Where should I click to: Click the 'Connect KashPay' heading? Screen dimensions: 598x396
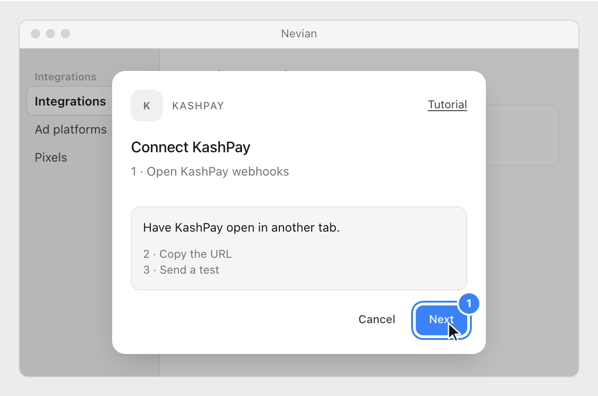click(191, 147)
